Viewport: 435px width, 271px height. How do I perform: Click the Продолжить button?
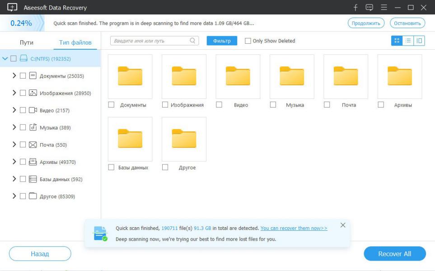tap(366, 23)
